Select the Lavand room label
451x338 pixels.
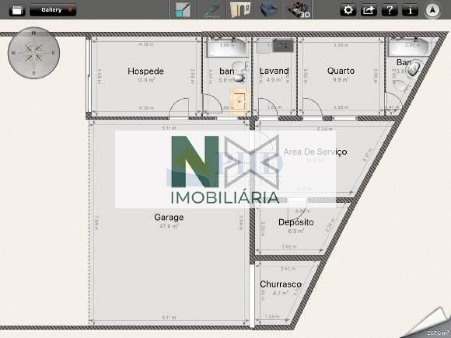pyautogui.click(x=274, y=71)
